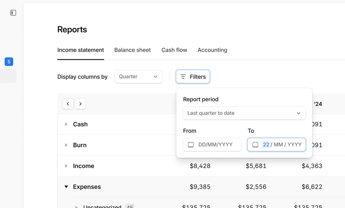Image resolution: width=345 pixels, height=208 pixels.
Task: Go to next period with right chevron
Action: coord(80,104)
